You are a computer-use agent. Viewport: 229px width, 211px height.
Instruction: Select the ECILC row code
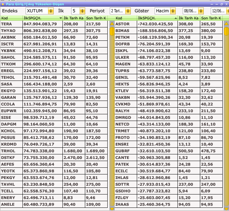click(121, 171)
